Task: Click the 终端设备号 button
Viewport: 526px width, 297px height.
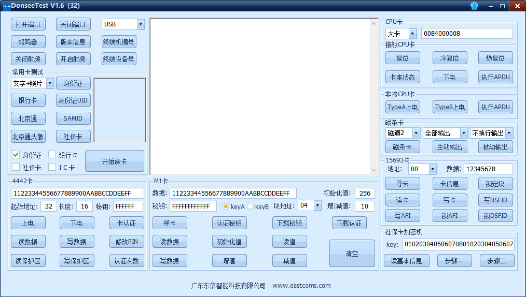Action: (119, 59)
